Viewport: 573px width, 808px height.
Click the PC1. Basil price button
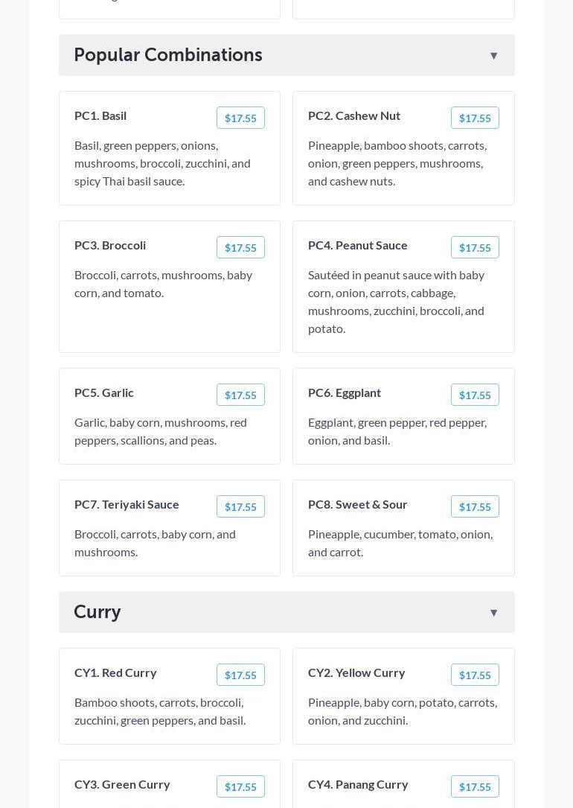click(x=240, y=118)
